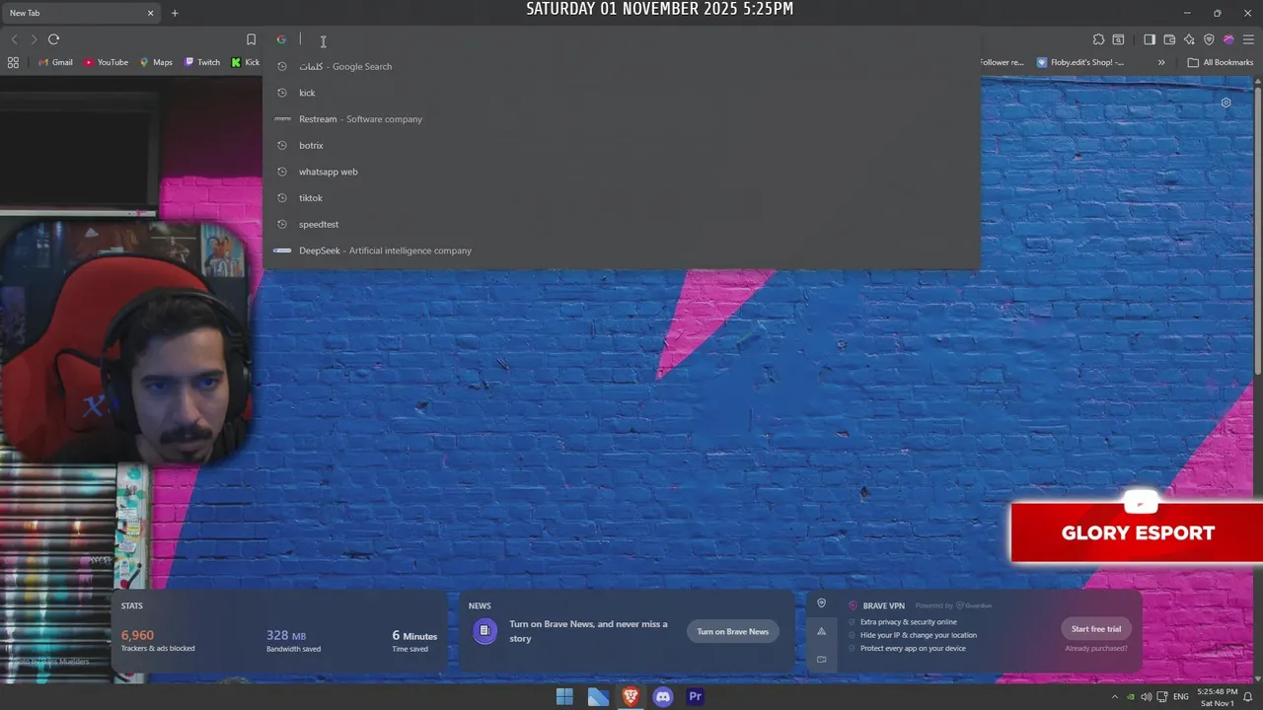The width and height of the screenshot is (1263, 710).
Task: Open a new tab with plus button
Action: [175, 13]
